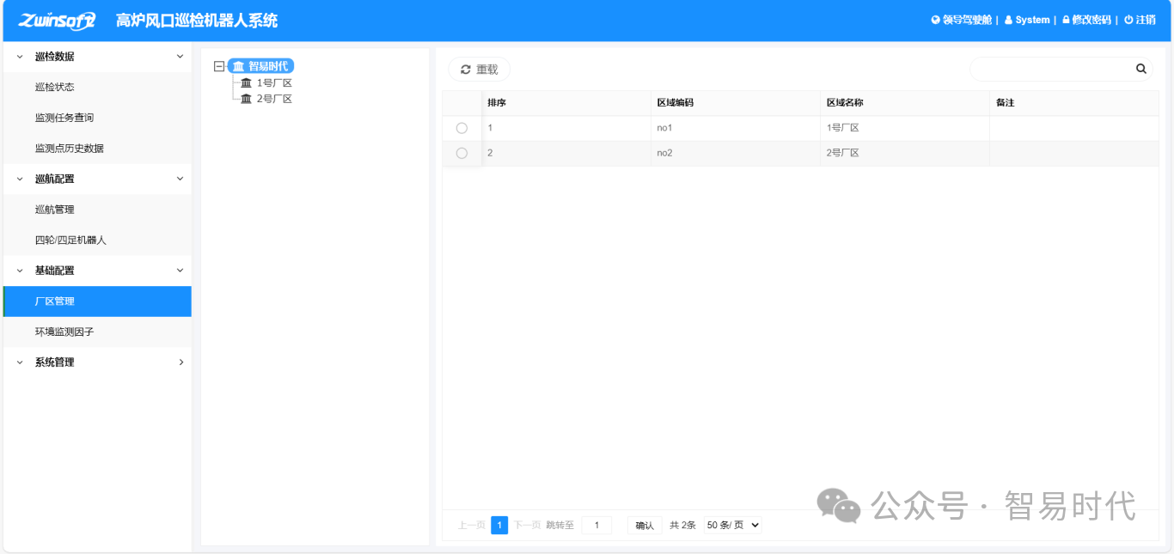Collapse the 智易时代 tree node
This screenshot has width=1174, height=554.
click(x=219, y=66)
